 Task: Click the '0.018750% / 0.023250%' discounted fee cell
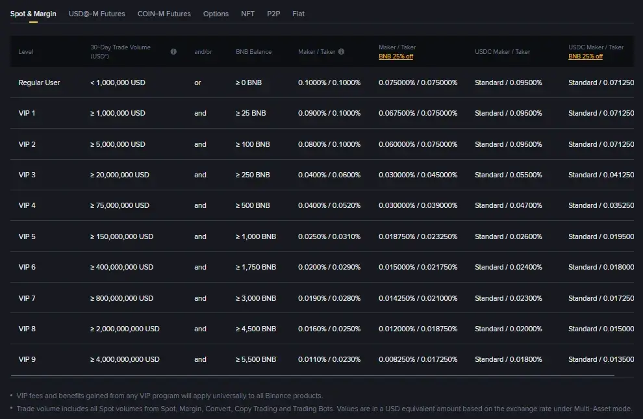tap(418, 236)
